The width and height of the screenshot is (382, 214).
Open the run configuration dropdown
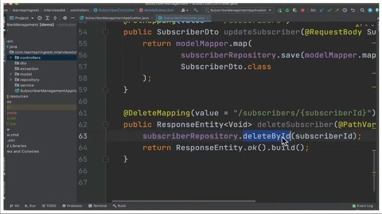238,10
